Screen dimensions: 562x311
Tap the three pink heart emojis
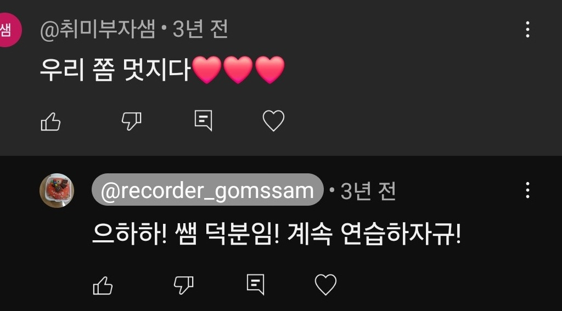[238, 70]
